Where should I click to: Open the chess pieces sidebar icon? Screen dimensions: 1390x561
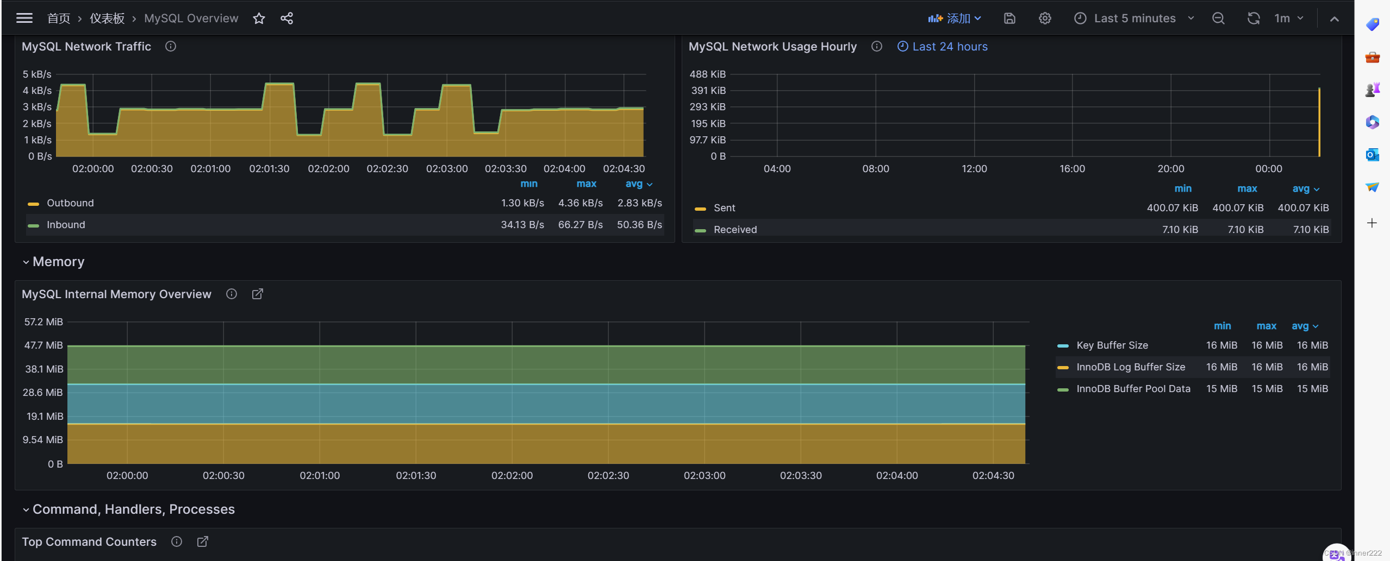[1372, 90]
